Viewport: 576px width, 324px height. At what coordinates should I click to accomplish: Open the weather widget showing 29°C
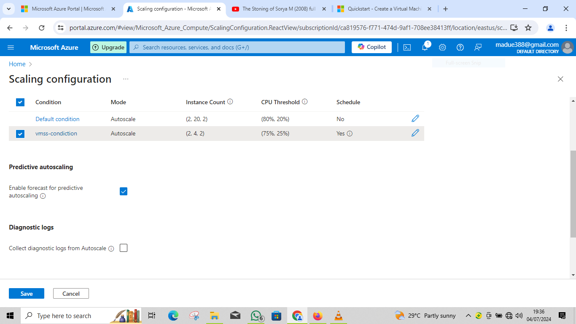coord(425,316)
